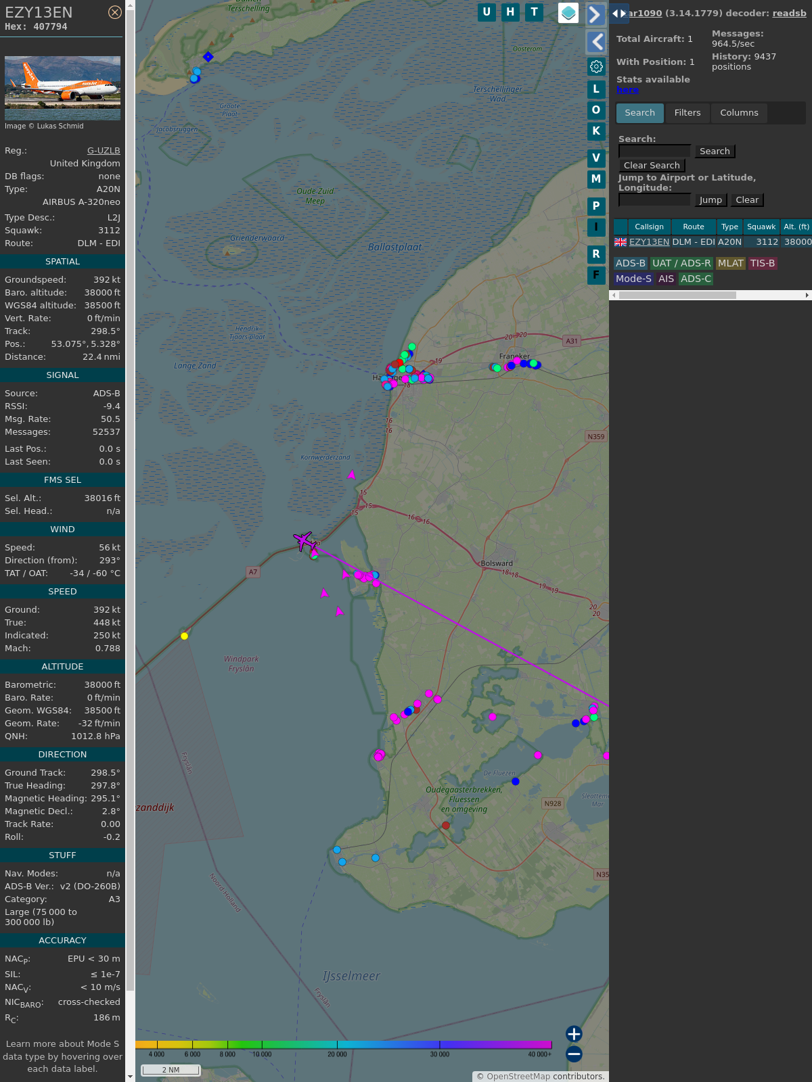Image resolution: width=812 pixels, height=1082 pixels.
Task: Toggle the R map option button
Action: point(596,254)
